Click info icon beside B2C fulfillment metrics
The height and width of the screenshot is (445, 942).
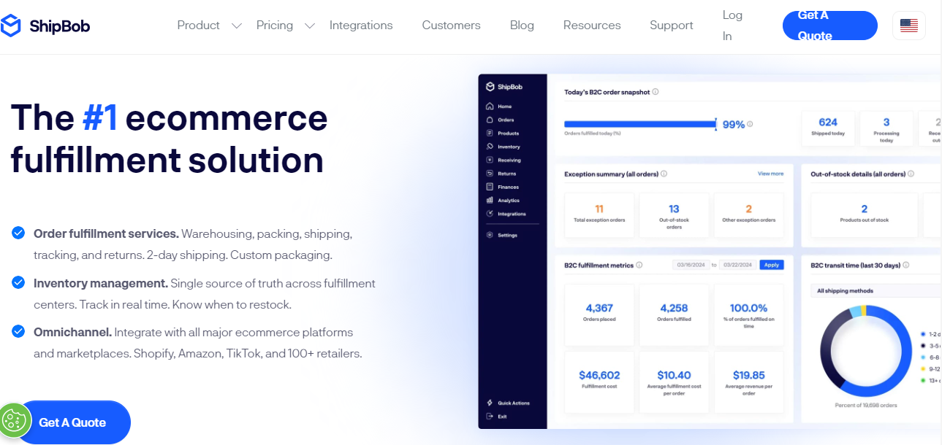click(x=639, y=265)
